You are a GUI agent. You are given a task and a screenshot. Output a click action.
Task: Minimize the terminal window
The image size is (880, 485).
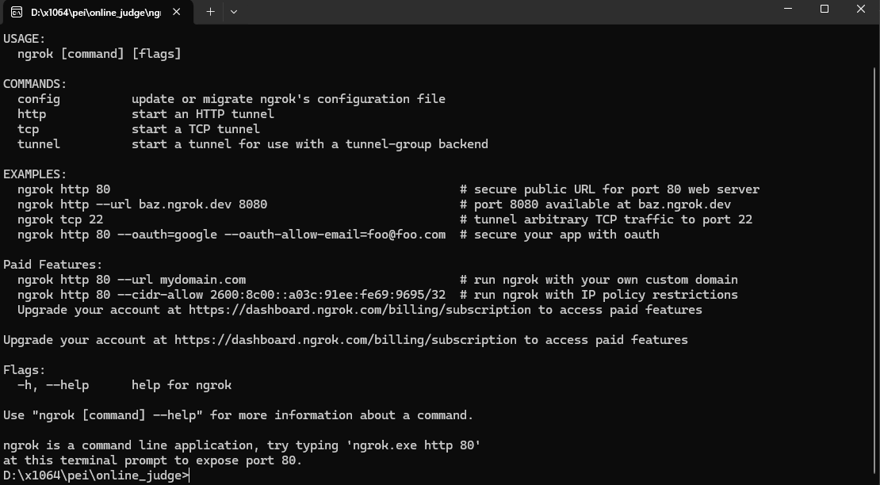click(788, 9)
